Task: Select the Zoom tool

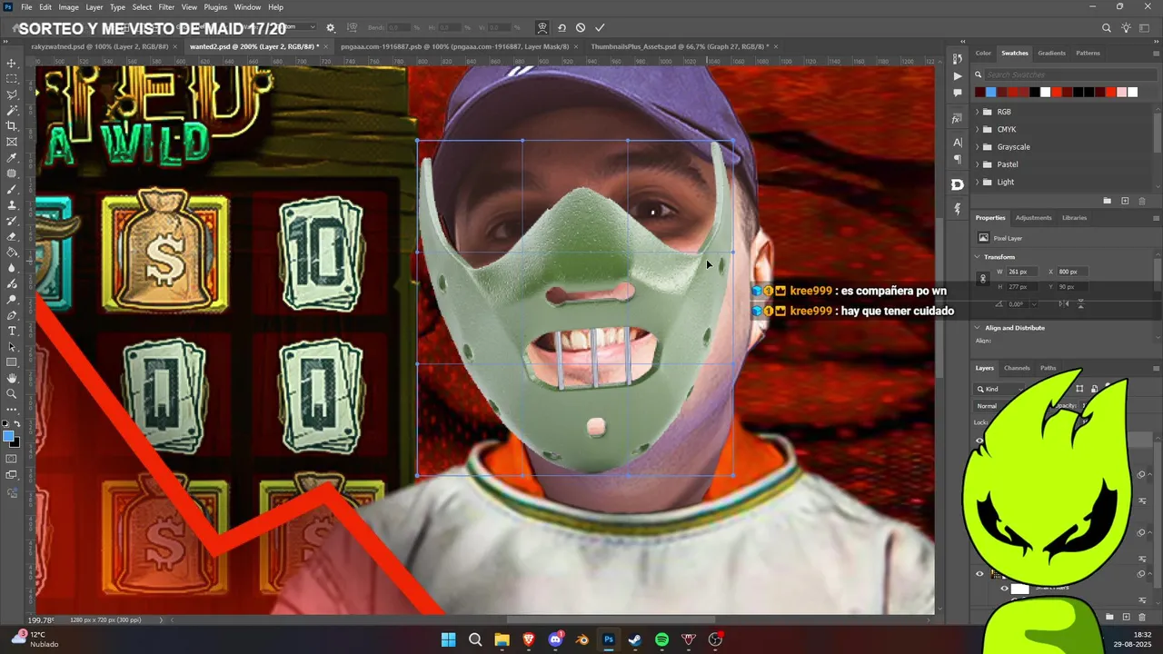Action: click(x=12, y=394)
